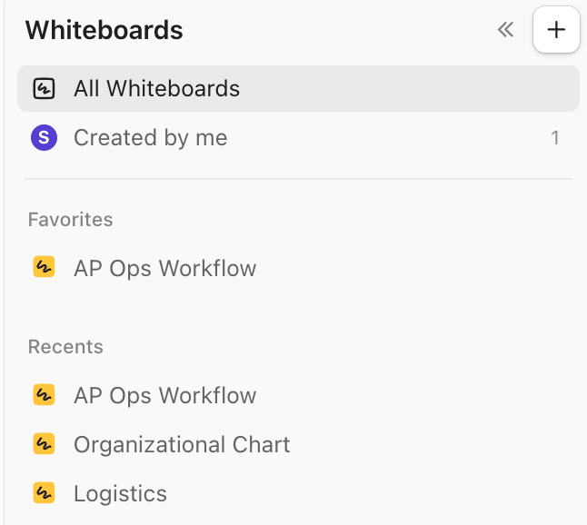Collapse the Whiteboards sidebar with double chevron
Viewport: 587px width, 525px height.
pos(506,30)
